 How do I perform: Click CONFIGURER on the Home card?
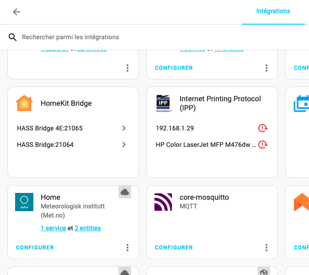point(35,248)
